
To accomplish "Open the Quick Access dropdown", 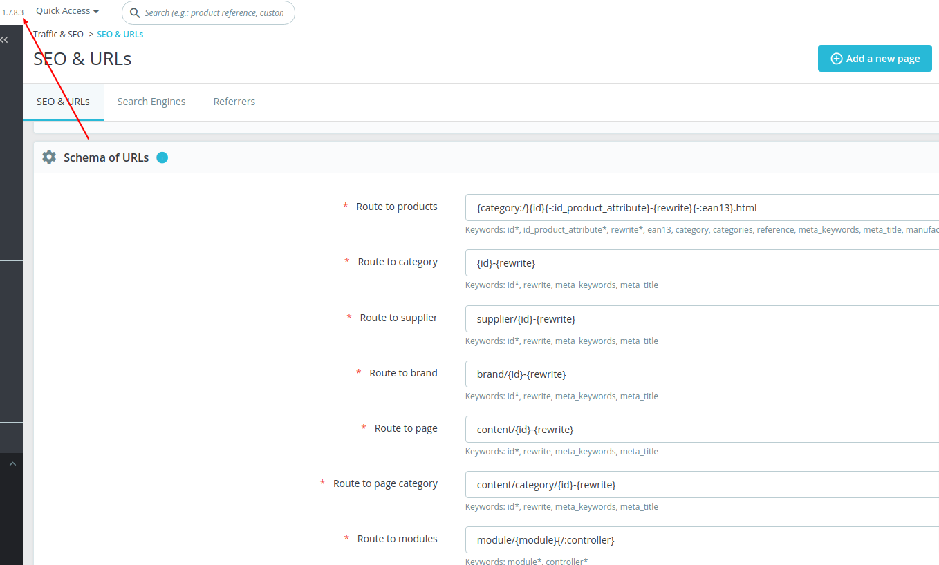I will pyautogui.click(x=66, y=10).
